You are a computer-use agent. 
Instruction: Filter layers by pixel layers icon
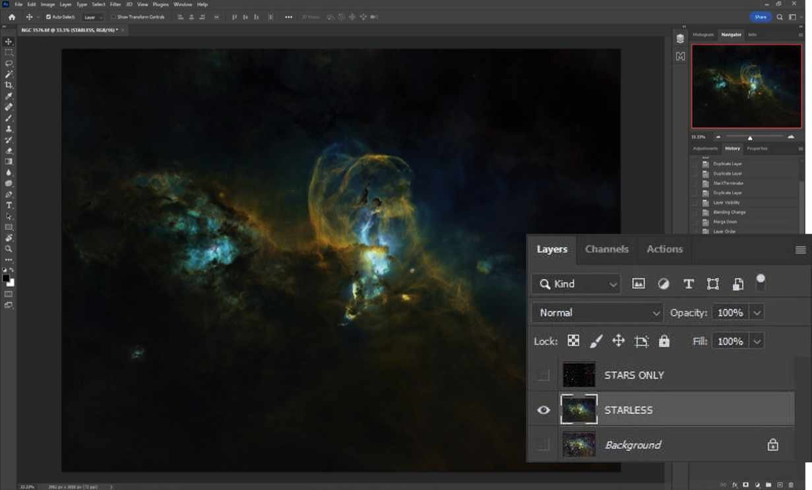[x=638, y=284]
